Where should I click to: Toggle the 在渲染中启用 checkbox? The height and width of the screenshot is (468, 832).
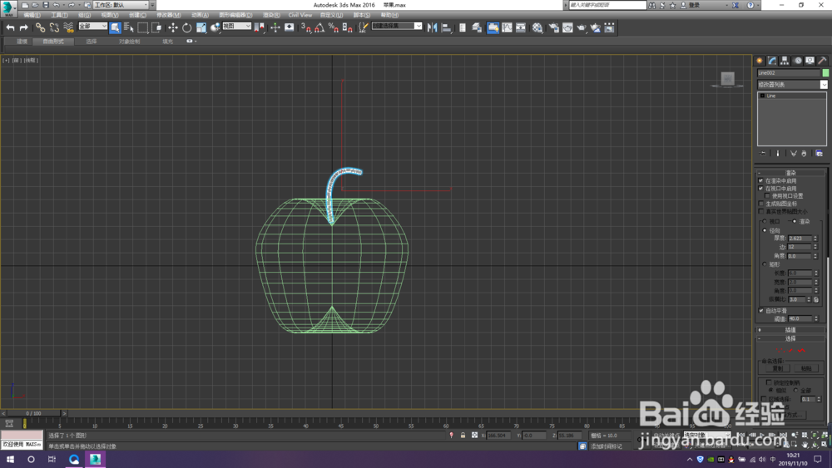761,180
